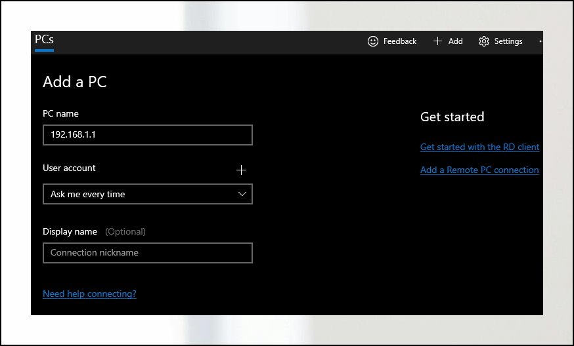Open Get started with the RD client

[479, 147]
